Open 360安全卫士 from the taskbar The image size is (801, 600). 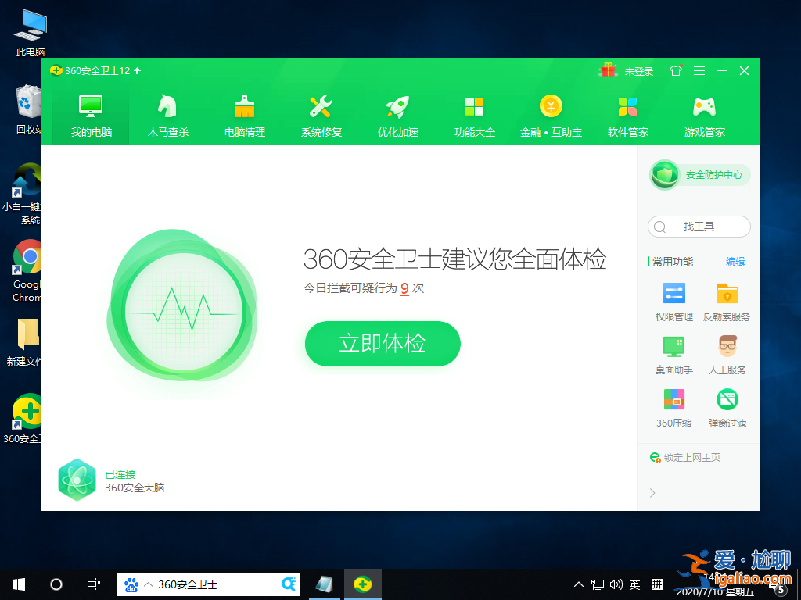pos(362,584)
